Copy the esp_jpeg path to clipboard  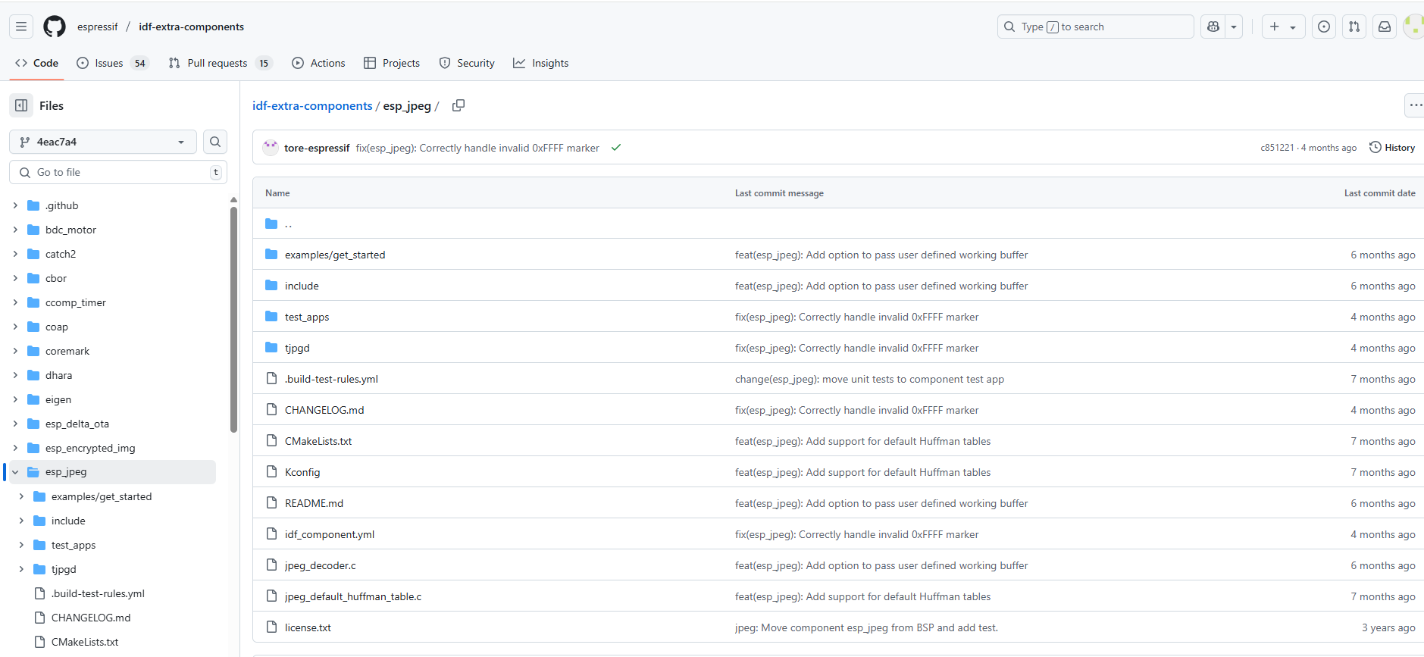coord(458,105)
